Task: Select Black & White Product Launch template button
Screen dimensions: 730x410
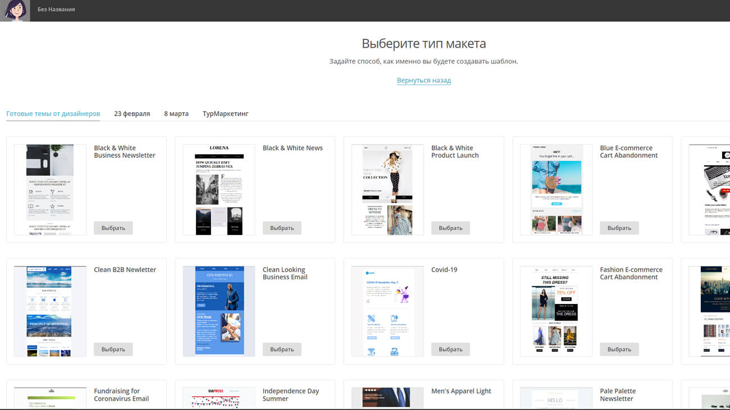Action: 450,228
